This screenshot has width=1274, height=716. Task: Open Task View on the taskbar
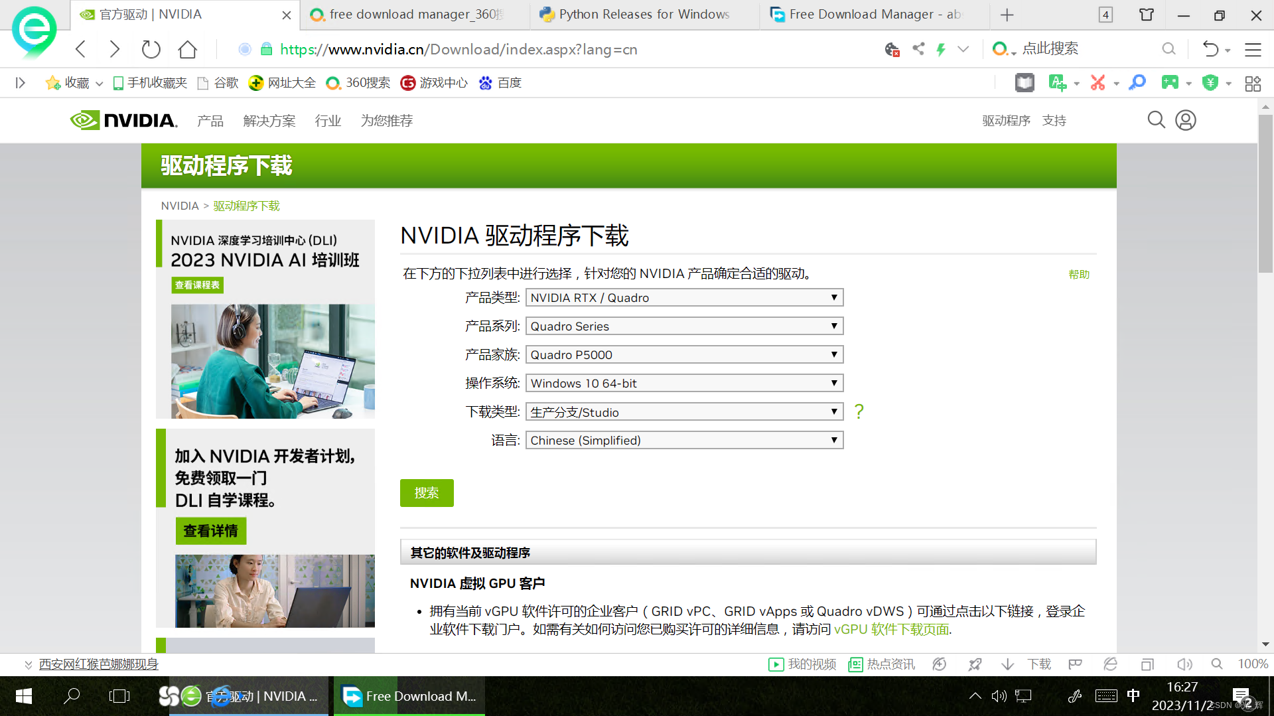119,696
